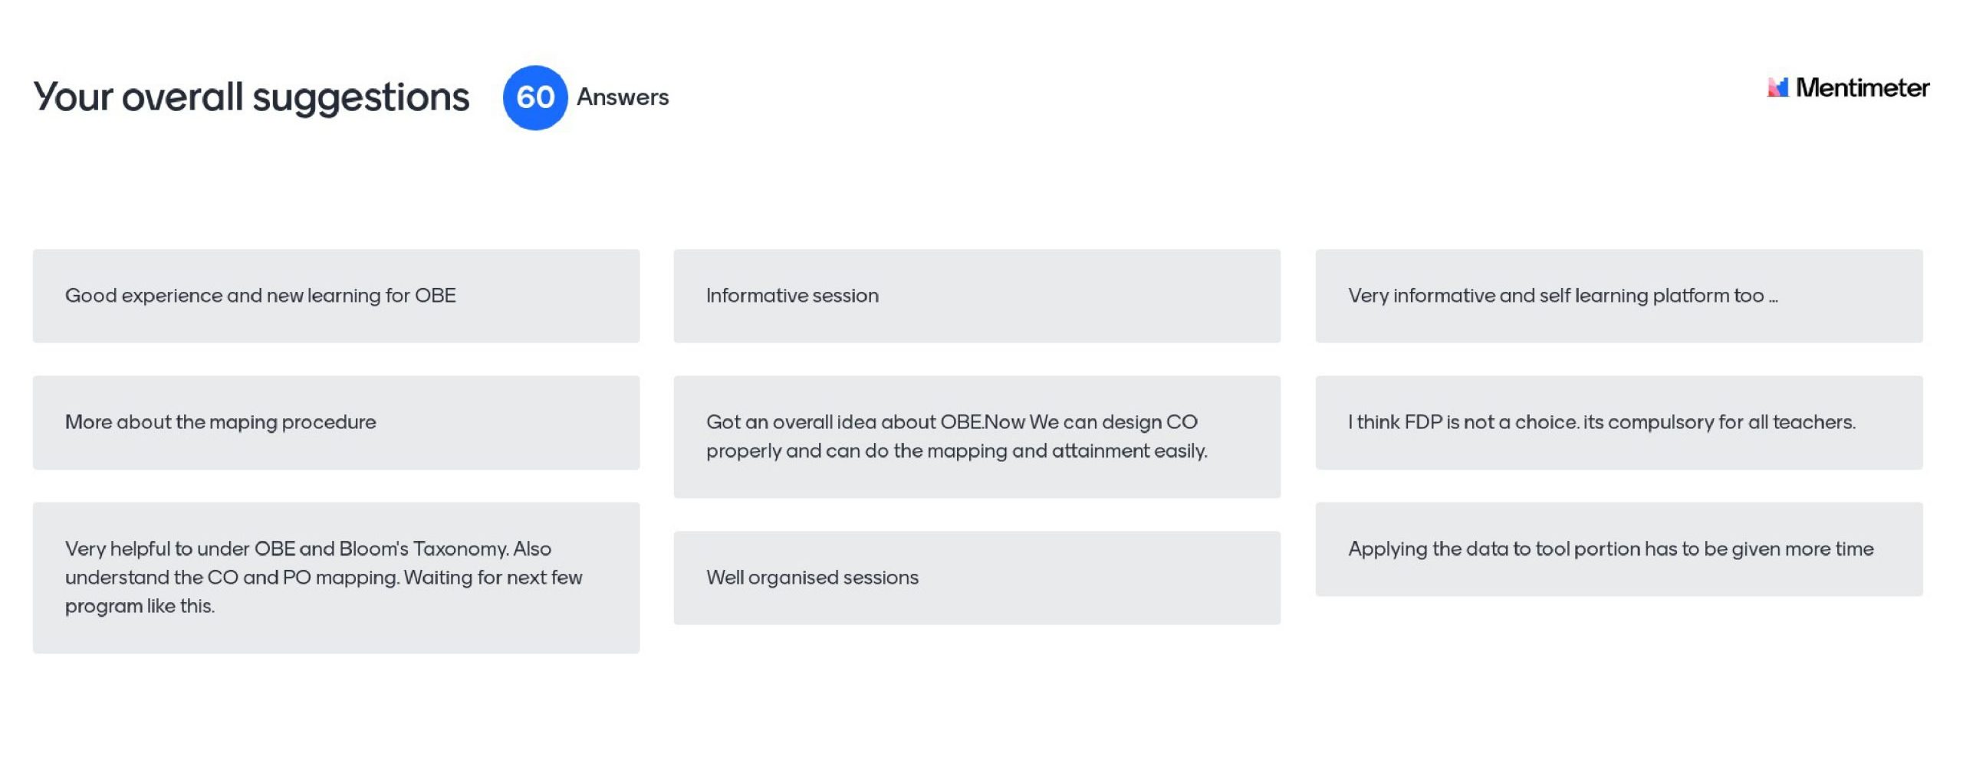
Task: Click the Answers label beside the badge
Action: 622,97
